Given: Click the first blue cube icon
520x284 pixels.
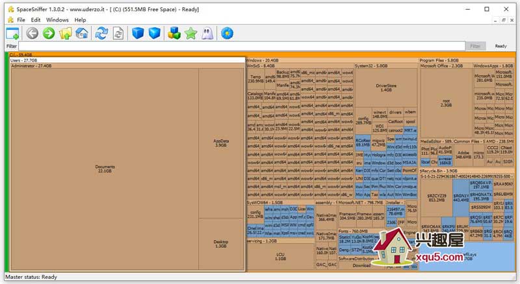Looking at the screenshot, I should pyautogui.click(x=138, y=33).
